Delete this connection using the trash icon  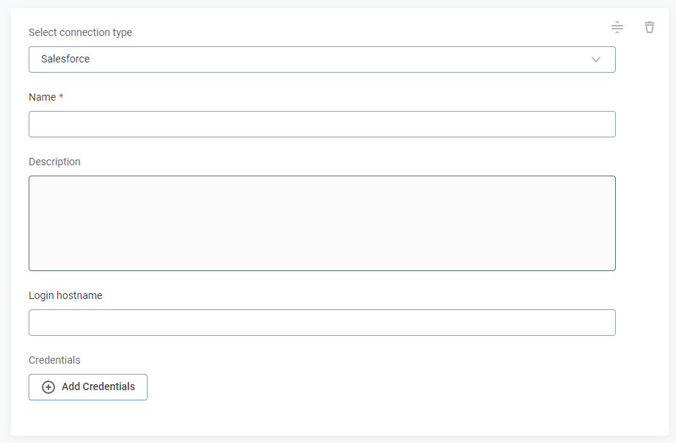[x=650, y=27]
